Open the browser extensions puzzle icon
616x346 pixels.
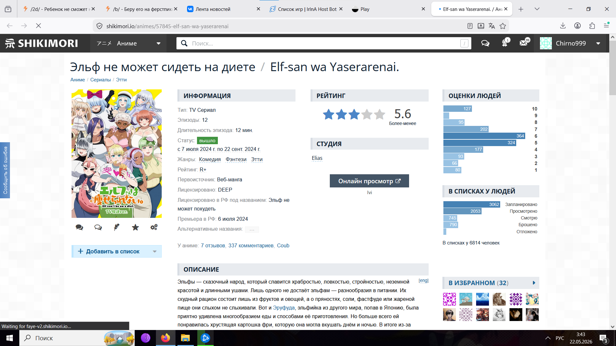[592, 26]
